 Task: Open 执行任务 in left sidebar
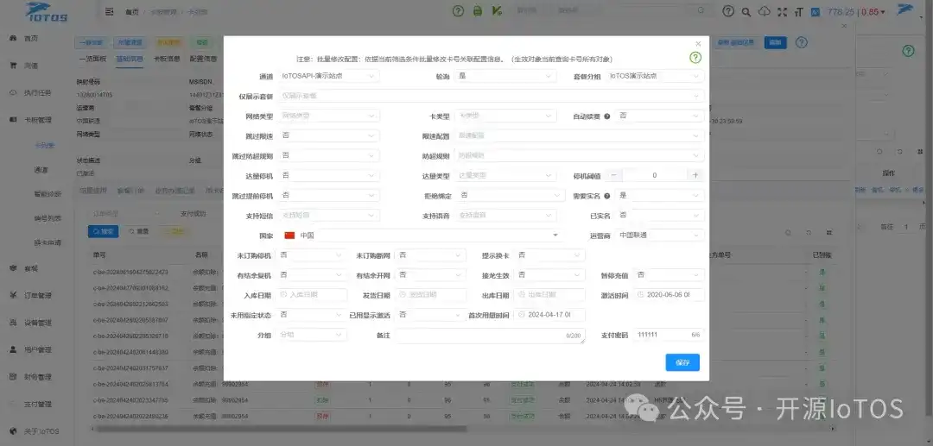coord(37,92)
